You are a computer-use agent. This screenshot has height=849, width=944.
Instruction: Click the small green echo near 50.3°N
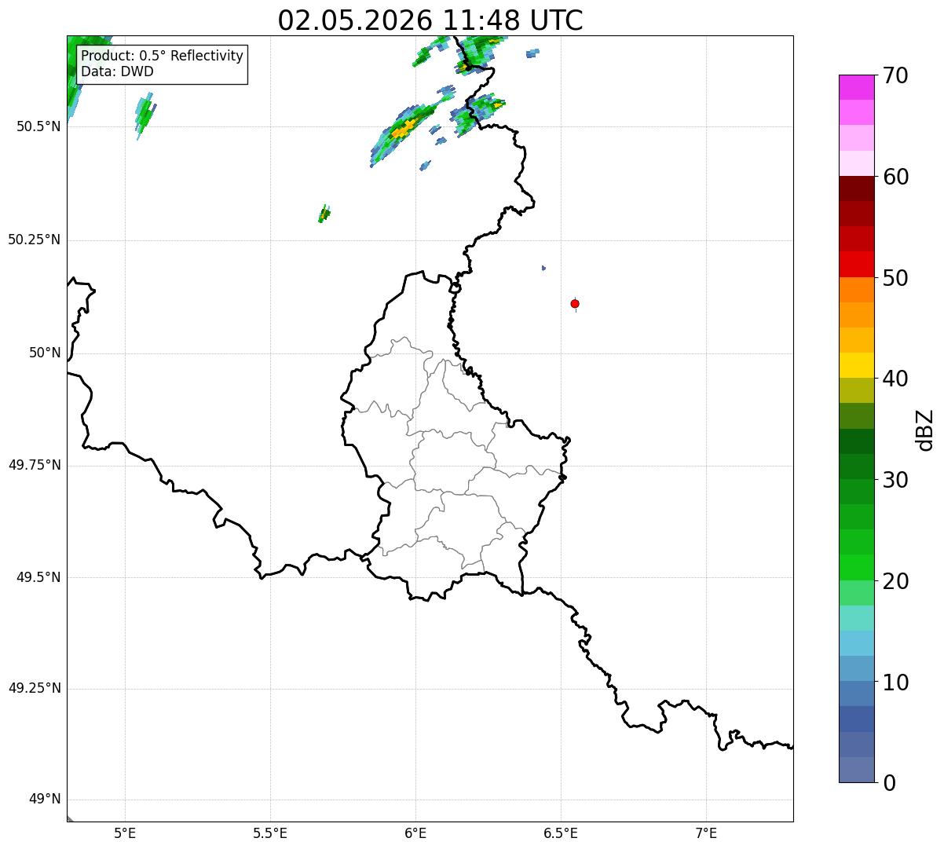point(324,213)
